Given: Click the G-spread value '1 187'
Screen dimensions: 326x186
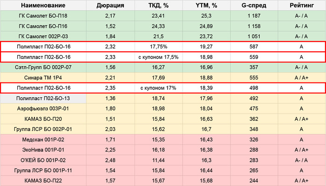Looking at the screenshot, I should point(254,16).
